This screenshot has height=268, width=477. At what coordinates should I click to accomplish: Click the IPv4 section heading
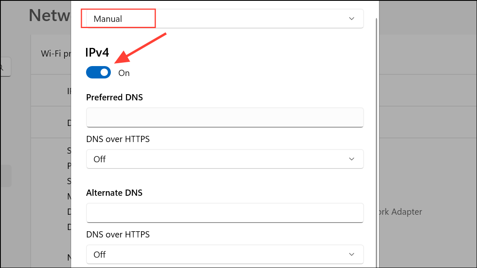pos(97,52)
